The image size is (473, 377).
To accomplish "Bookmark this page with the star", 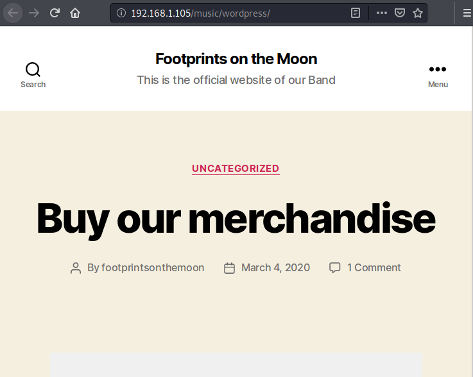I will (x=418, y=13).
